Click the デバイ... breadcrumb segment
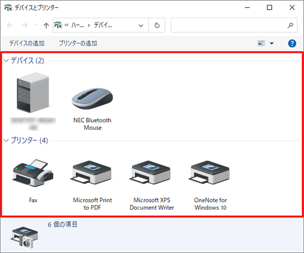 click(x=103, y=26)
